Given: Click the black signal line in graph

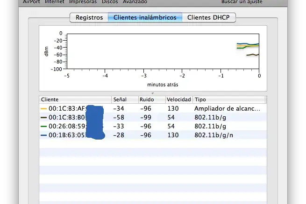Looking at the screenshot, I should tap(253, 55).
